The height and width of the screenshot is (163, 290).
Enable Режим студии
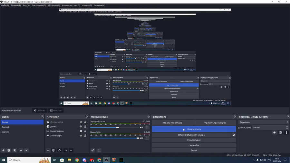[x=194, y=140]
